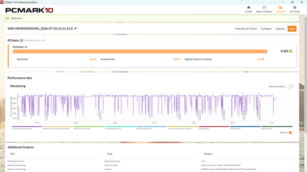The width and height of the screenshot is (307, 172).
Task: Click the App Start-up chart marker
Action: [x=101, y=115]
